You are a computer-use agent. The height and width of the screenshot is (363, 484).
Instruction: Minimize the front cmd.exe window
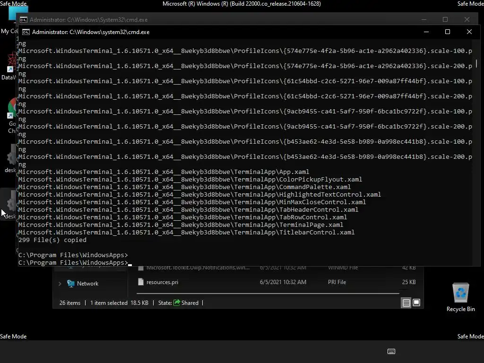[x=426, y=32]
